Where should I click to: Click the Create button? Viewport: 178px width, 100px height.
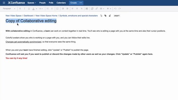(73, 3)
